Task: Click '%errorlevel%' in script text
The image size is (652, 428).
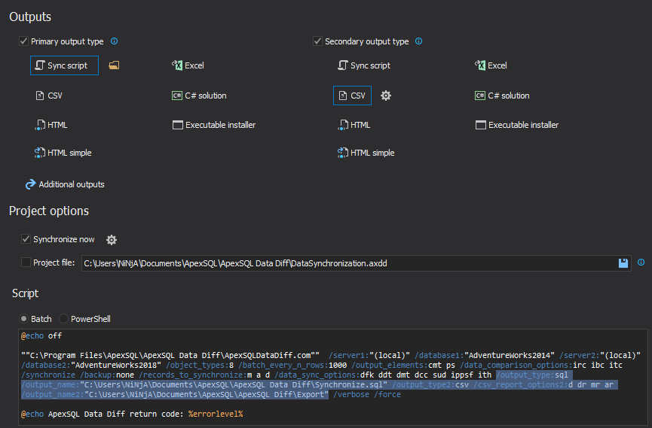Action: pos(216,414)
